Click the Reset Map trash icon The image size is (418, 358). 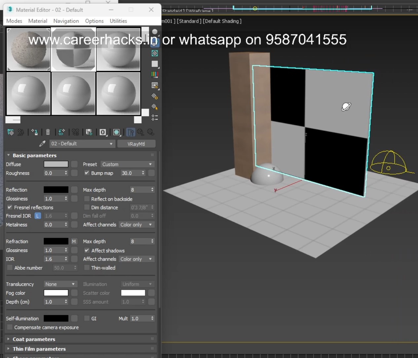pyautogui.click(x=48, y=132)
